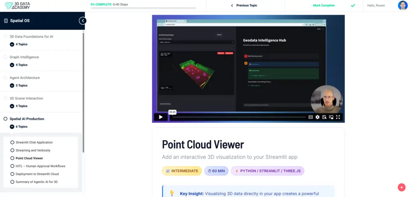Open the user profile avatar
Image resolution: width=411 pixels, height=197 pixels.
(403, 5)
